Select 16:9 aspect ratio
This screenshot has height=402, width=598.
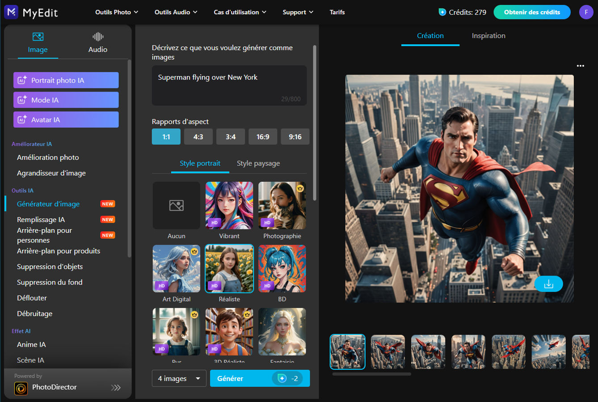(263, 137)
